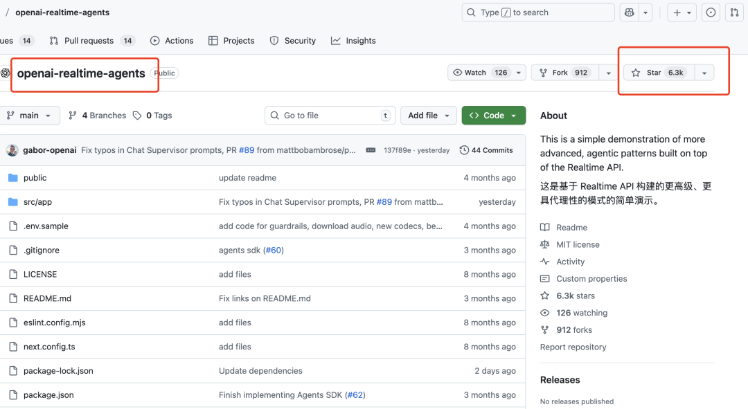
Task: Click the file icon beside LICENSE
Action: coord(13,274)
